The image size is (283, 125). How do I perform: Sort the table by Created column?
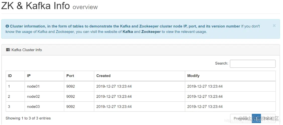click(x=103, y=76)
